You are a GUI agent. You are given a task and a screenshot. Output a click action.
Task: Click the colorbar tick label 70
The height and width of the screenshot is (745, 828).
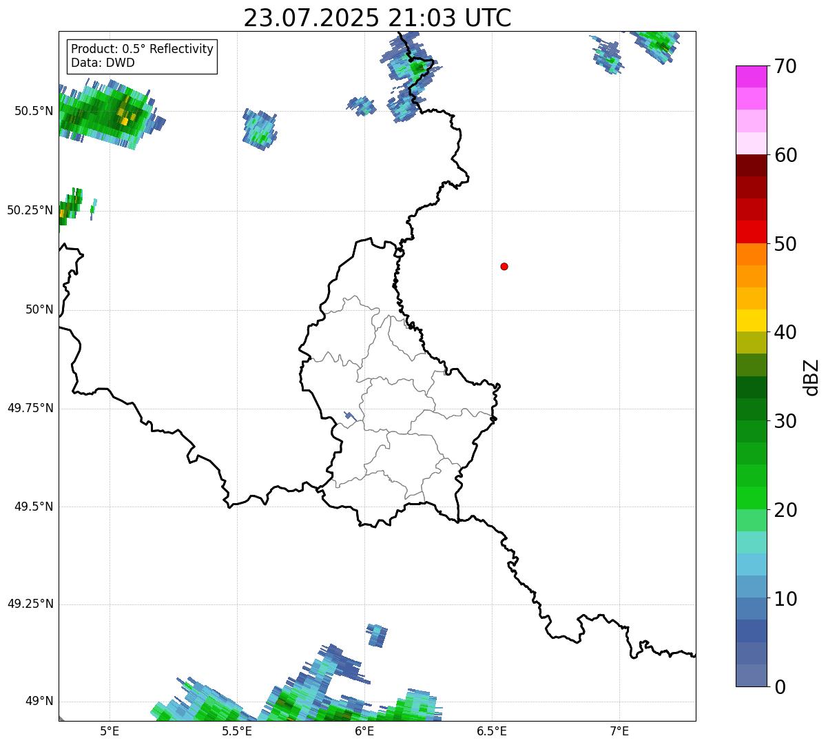click(785, 67)
